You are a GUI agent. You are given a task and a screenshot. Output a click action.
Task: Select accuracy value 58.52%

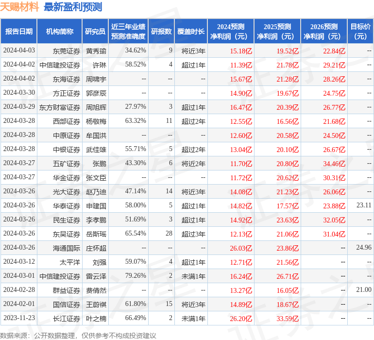(136, 65)
